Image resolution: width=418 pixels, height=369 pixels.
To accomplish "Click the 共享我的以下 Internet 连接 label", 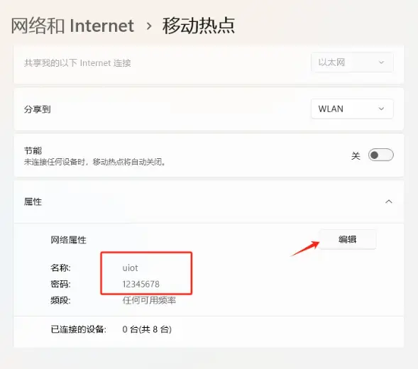I will [x=77, y=63].
